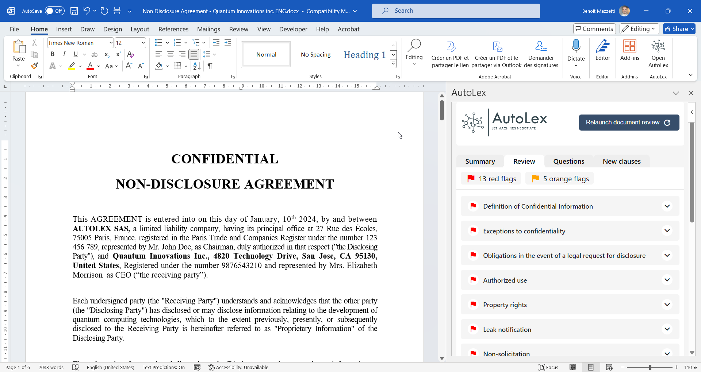
Task: Toggle show paragraph marks
Action: (210, 66)
